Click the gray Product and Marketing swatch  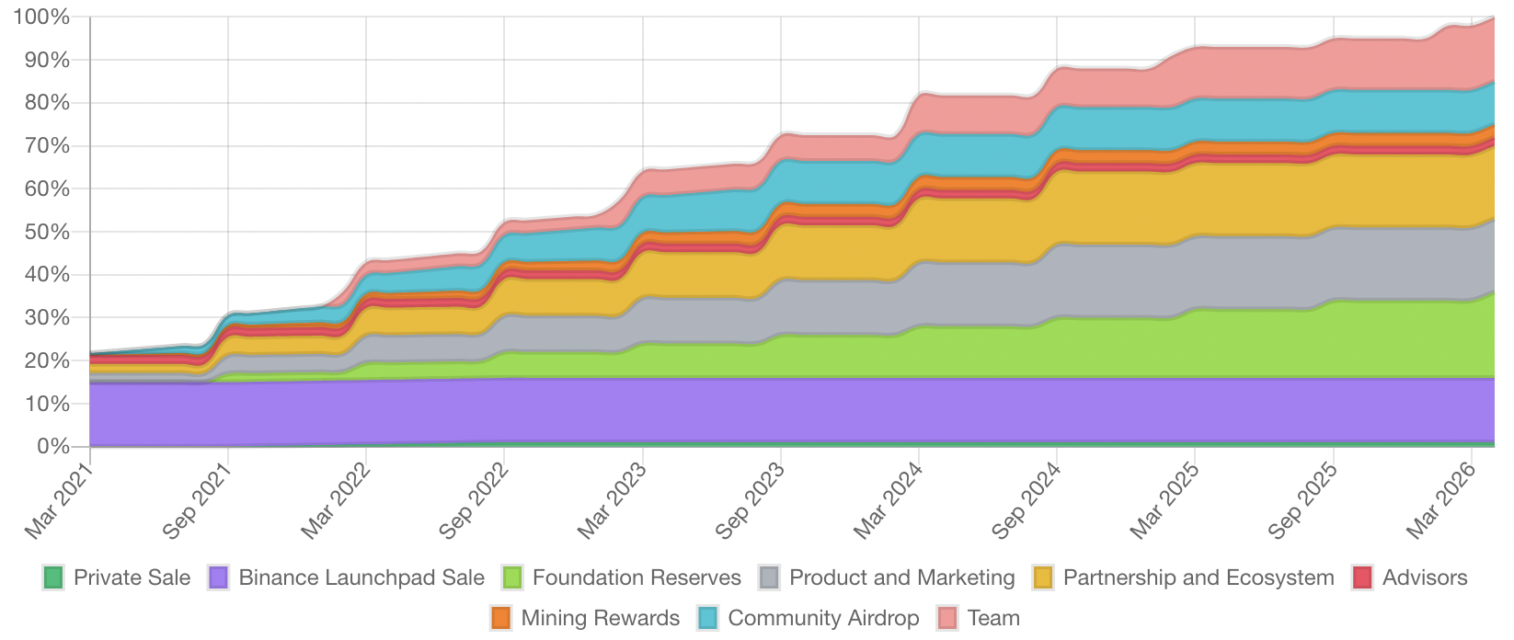click(x=770, y=577)
